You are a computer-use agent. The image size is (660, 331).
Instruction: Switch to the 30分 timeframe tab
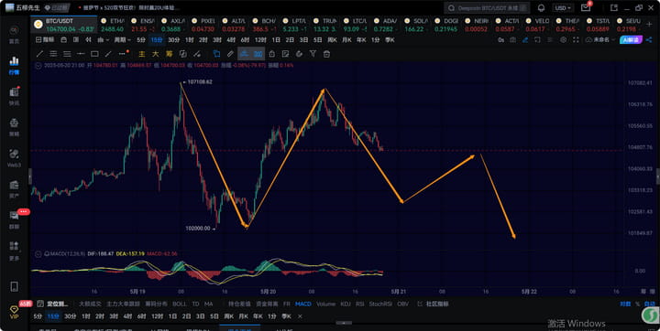pyautogui.click(x=173, y=40)
